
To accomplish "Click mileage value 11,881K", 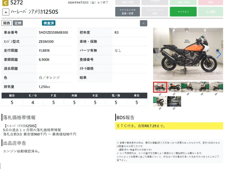I will click(44, 51).
